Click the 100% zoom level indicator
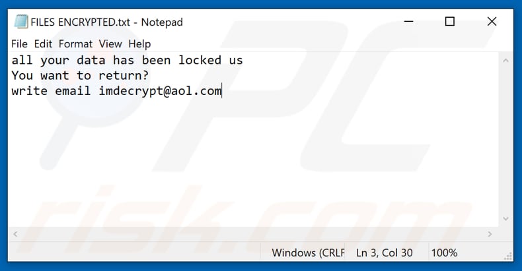522x271 pixels. [444, 253]
